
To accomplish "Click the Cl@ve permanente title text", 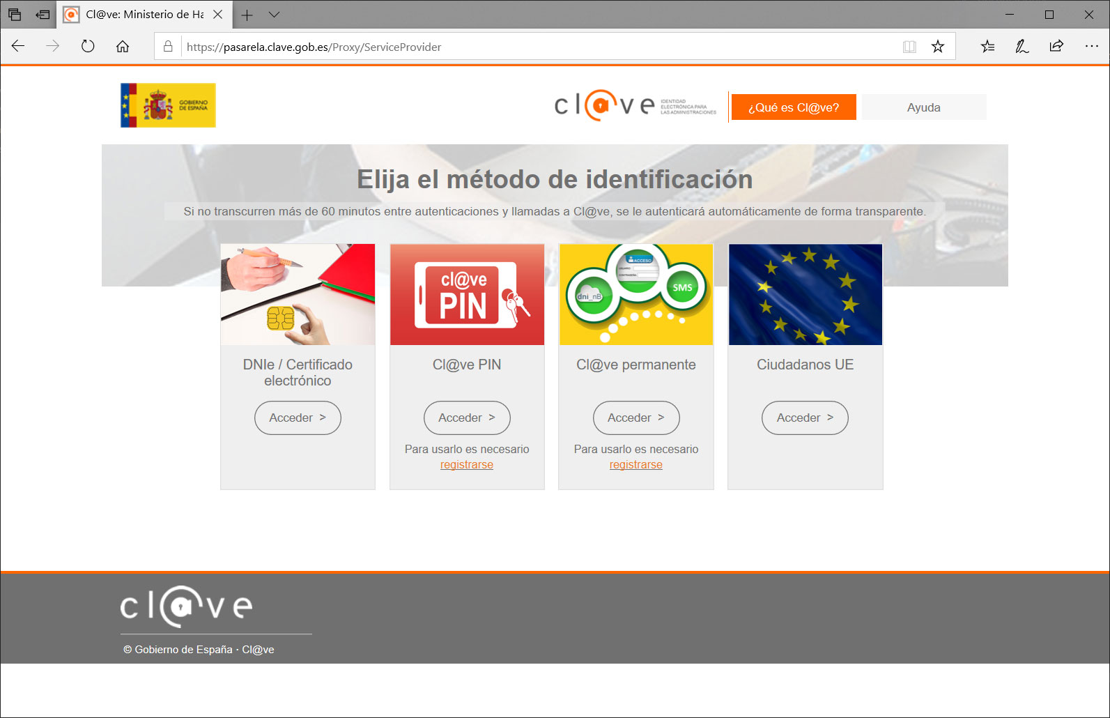I will tap(636, 365).
